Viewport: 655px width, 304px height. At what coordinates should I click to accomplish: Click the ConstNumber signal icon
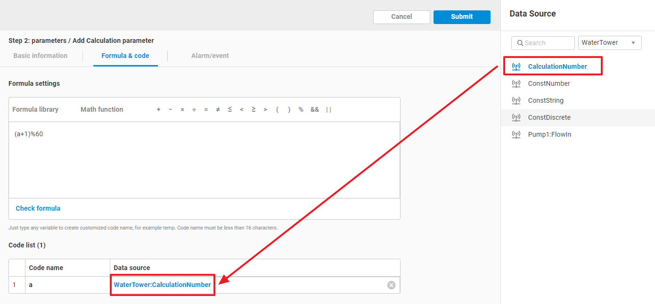(516, 83)
